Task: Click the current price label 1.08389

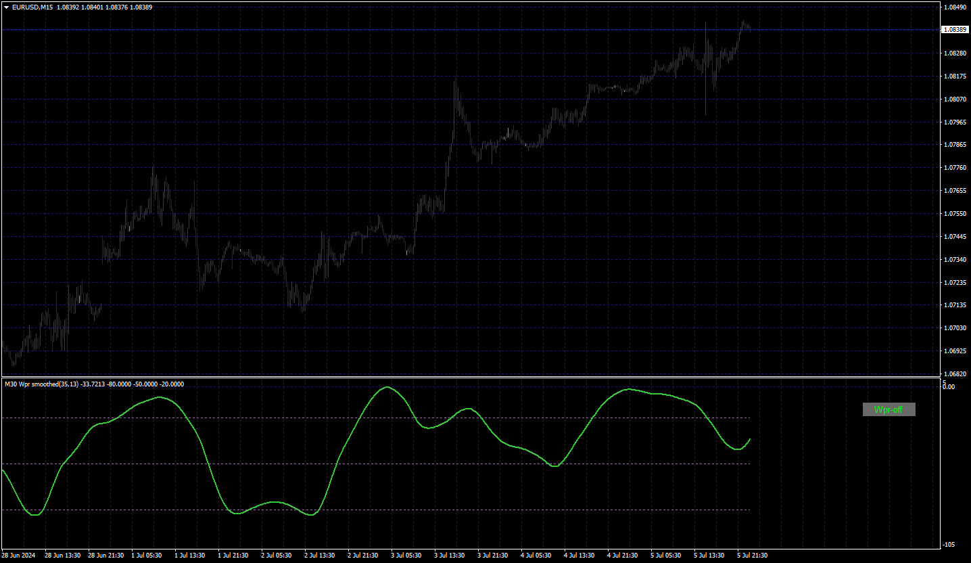Action: (x=954, y=30)
